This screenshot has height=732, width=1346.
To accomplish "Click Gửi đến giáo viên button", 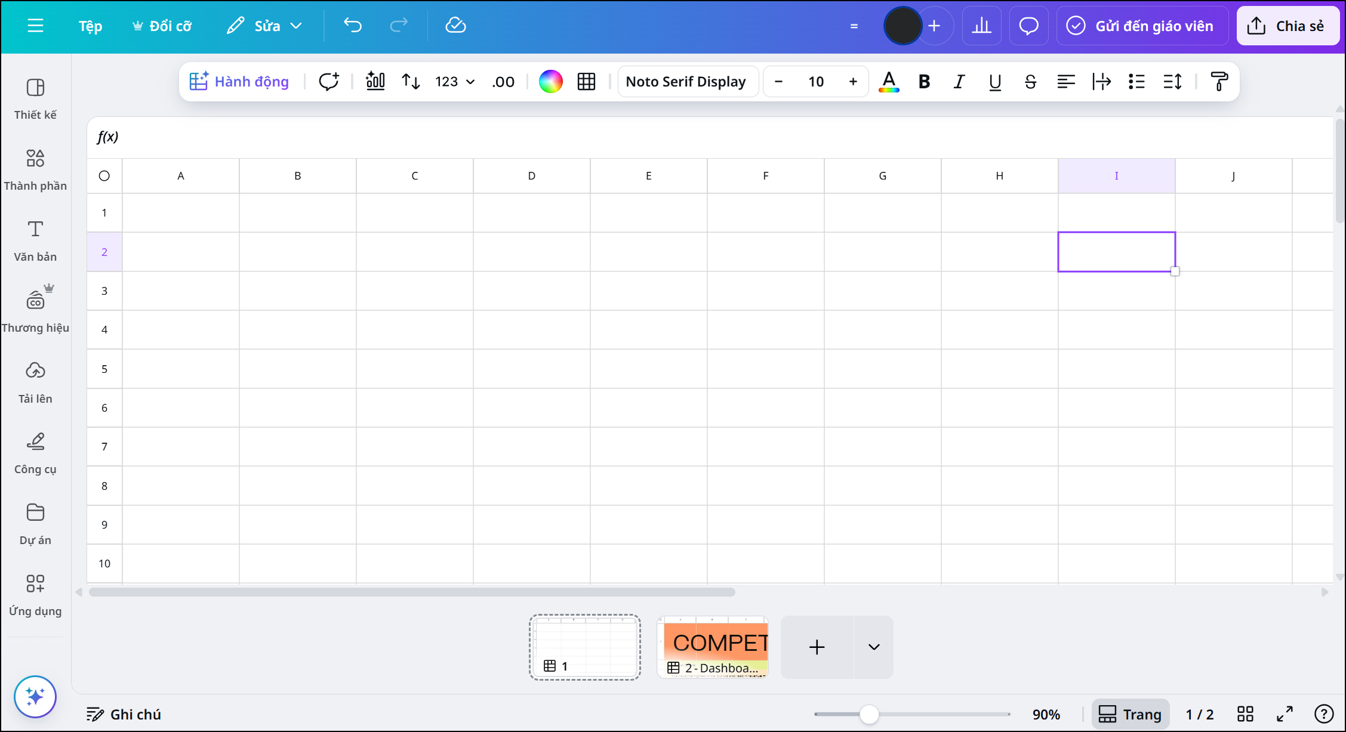I will pyautogui.click(x=1142, y=26).
